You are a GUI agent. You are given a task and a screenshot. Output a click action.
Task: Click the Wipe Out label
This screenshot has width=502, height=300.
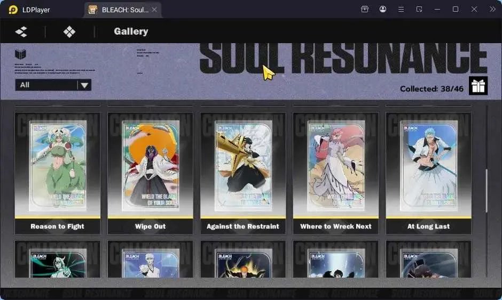[x=151, y=226]
